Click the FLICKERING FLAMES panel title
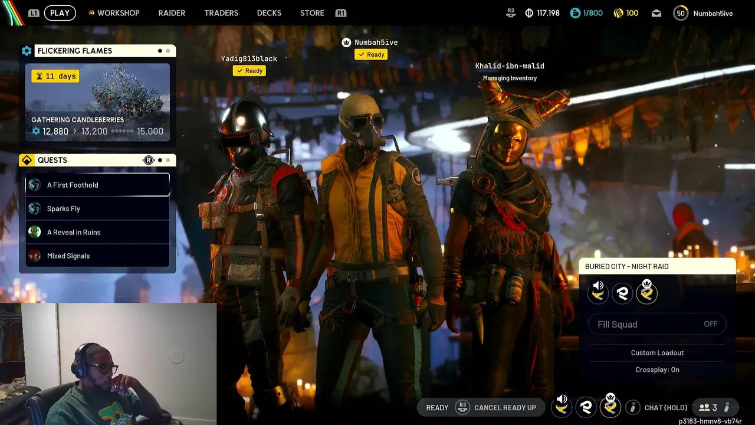Image resolution: width=755 pixels, height=425 pixels. 75,51
